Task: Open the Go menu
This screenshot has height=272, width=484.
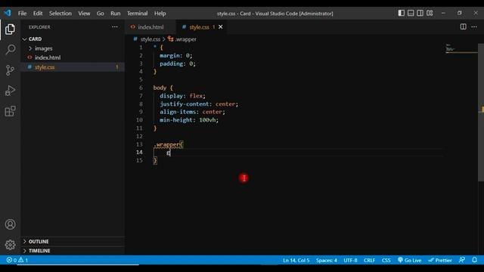Action: point(101,14)
